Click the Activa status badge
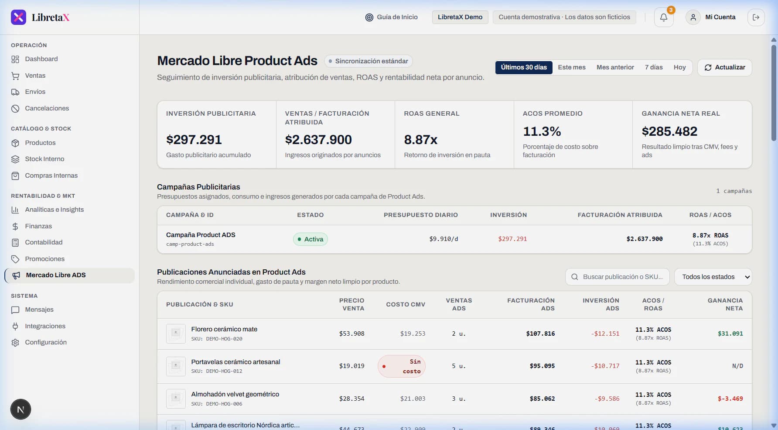778x430 pixels. (311, 239)
